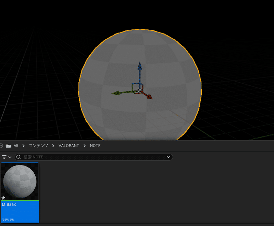Click the M_Basic asset name label
Screen dimensions: 274x226
(9, 204)
